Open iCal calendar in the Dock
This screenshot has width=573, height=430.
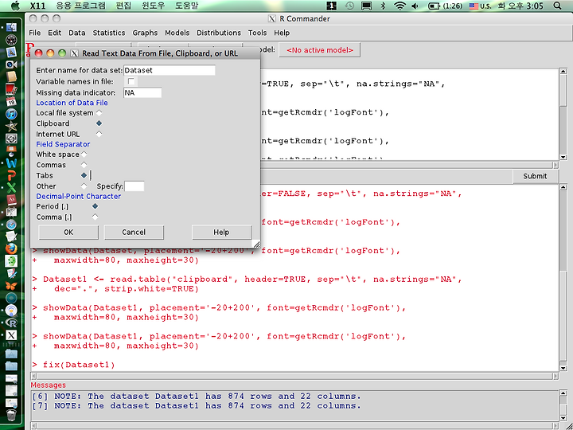tap(11, 101)
